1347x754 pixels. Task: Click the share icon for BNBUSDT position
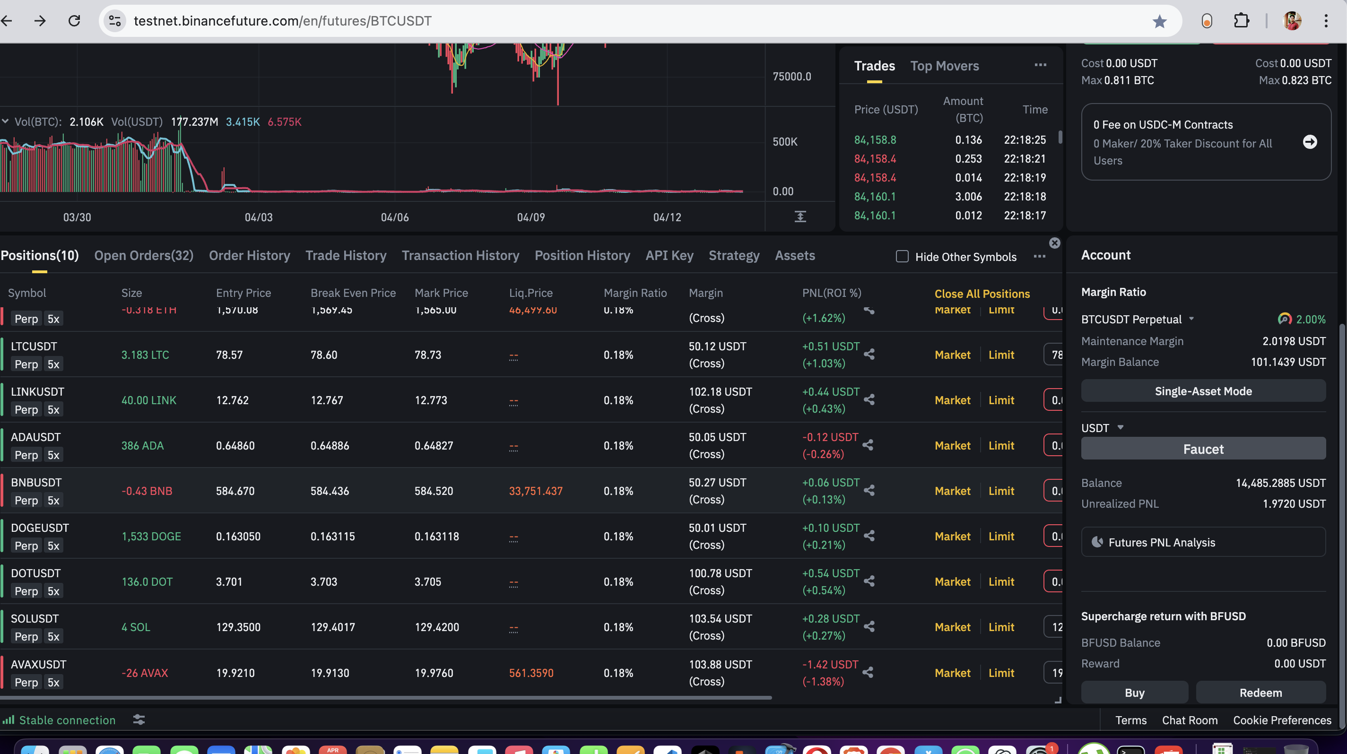[x=869, y=491]
